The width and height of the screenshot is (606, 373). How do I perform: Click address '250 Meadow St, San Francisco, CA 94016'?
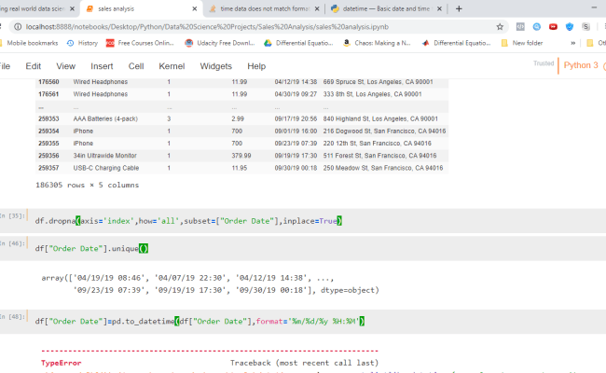(383, 168)
